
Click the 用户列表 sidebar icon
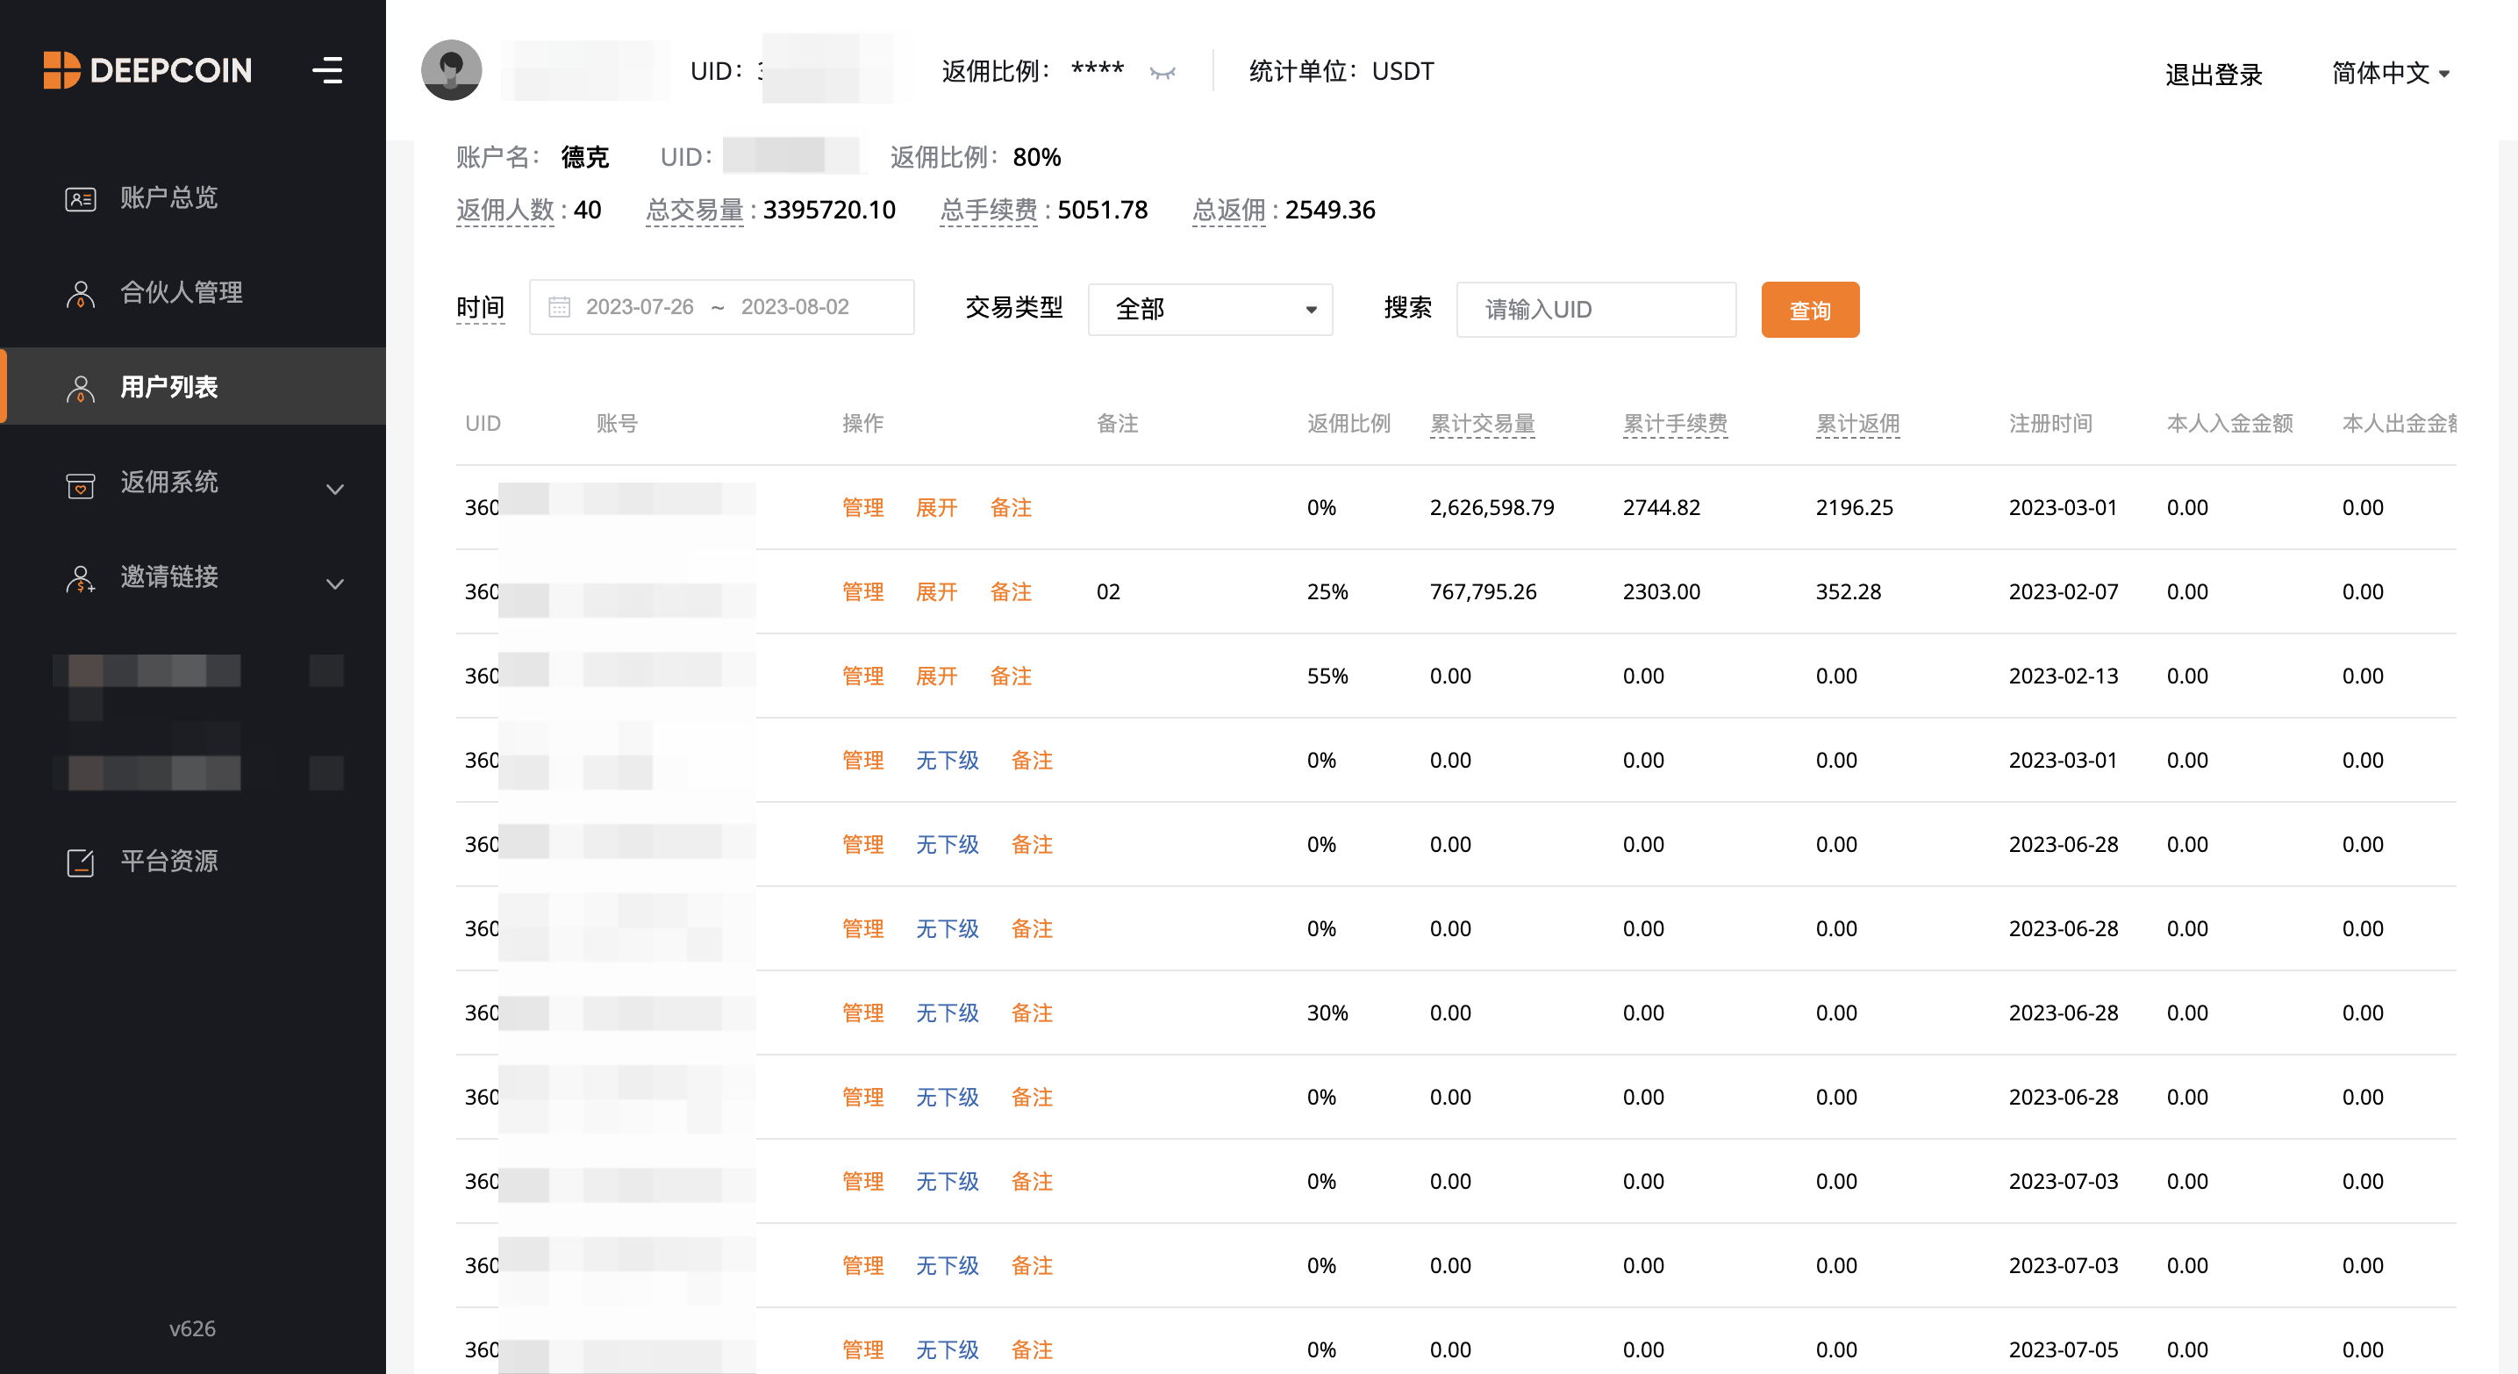[x=80, y=388]
